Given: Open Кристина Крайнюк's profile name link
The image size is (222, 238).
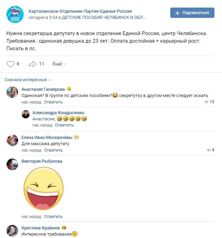Looking at the screenshot, I should point(41,228).
